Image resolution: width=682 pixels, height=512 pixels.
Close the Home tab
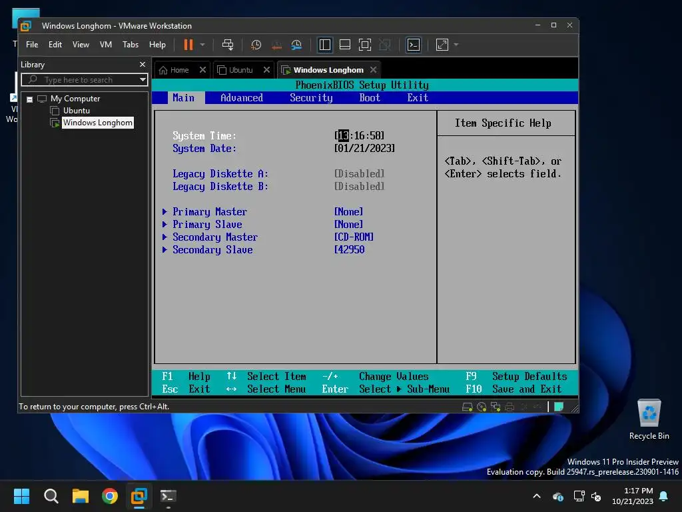202,69
